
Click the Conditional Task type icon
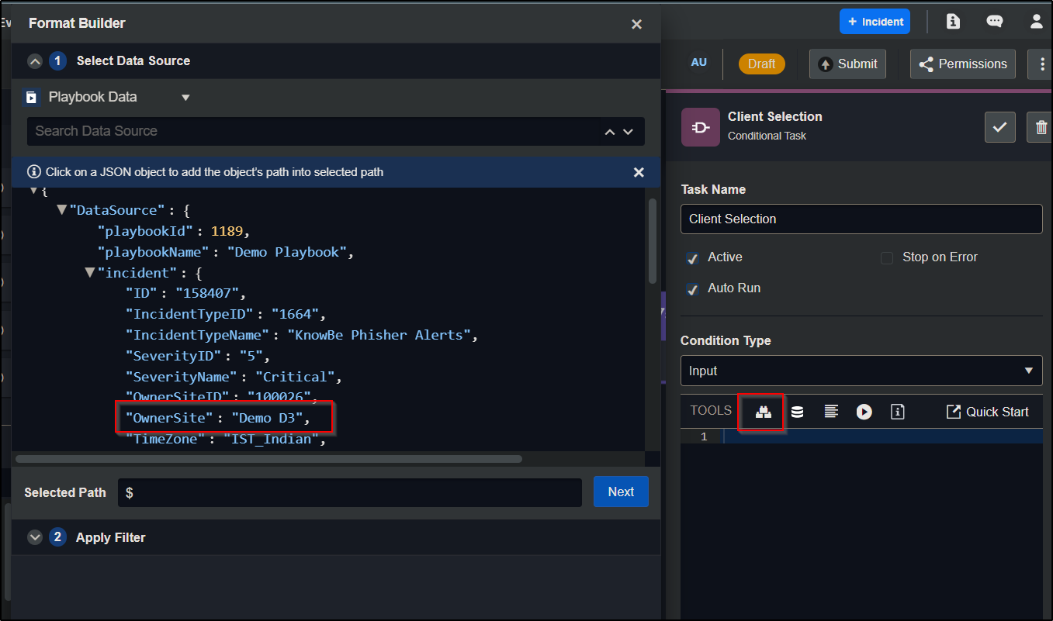pos(700,127)
